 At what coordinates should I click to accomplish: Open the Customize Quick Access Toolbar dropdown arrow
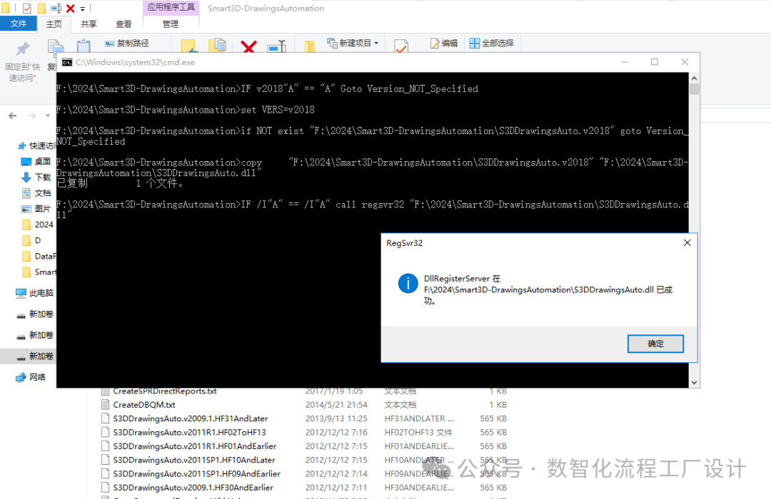(83, 9)
